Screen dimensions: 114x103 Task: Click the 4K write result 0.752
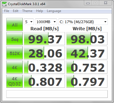coord(87,67)
